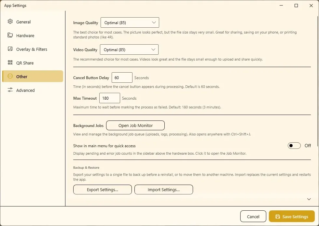The height and width of the screenshot is (226, 319).
Task: Click the Cancel Button Delay label
Action: [x=91, y=78]
